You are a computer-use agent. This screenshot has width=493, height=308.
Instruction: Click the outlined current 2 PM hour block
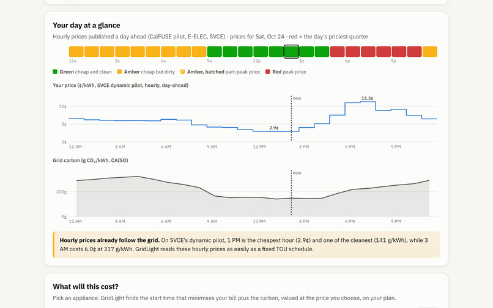coord(292,51)
